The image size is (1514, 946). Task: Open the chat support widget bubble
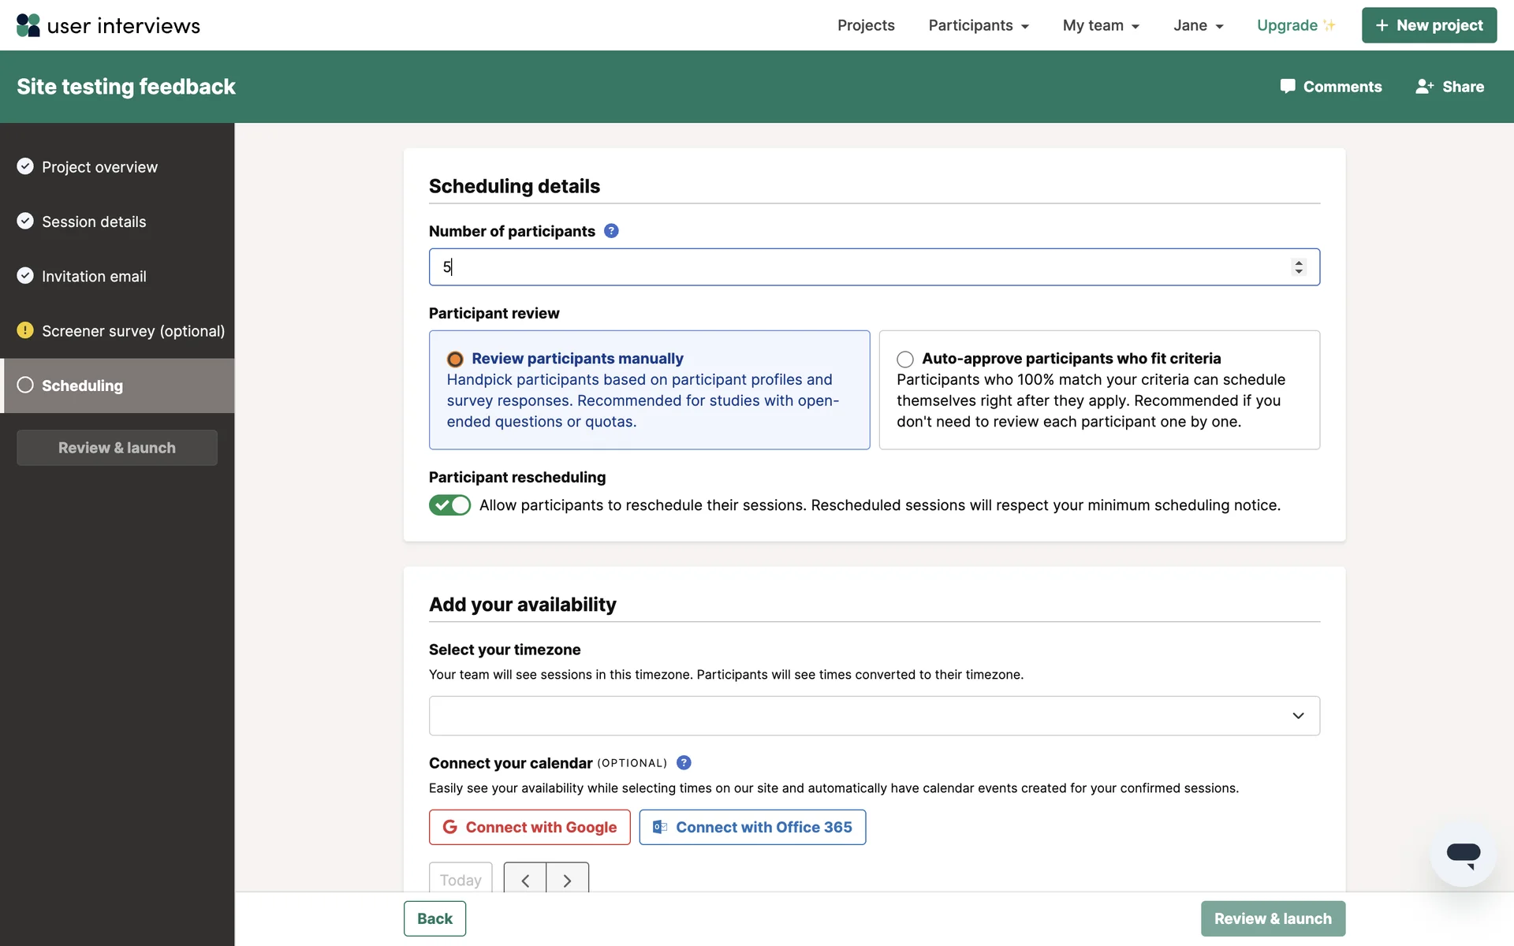click(1463, 855)
